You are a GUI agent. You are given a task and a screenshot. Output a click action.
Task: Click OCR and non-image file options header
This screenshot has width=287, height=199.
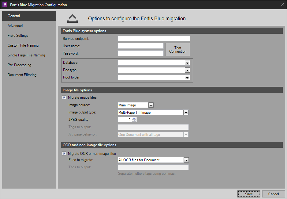(x=172, y=145)
